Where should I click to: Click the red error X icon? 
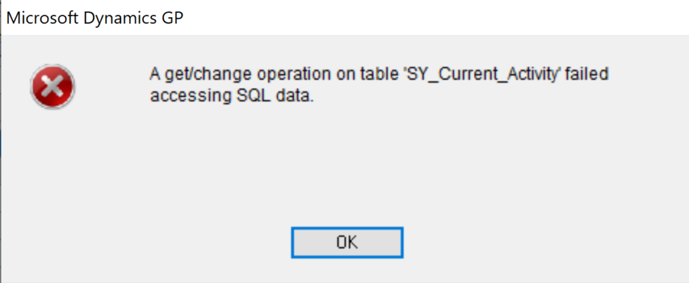(x=52, y=87)
